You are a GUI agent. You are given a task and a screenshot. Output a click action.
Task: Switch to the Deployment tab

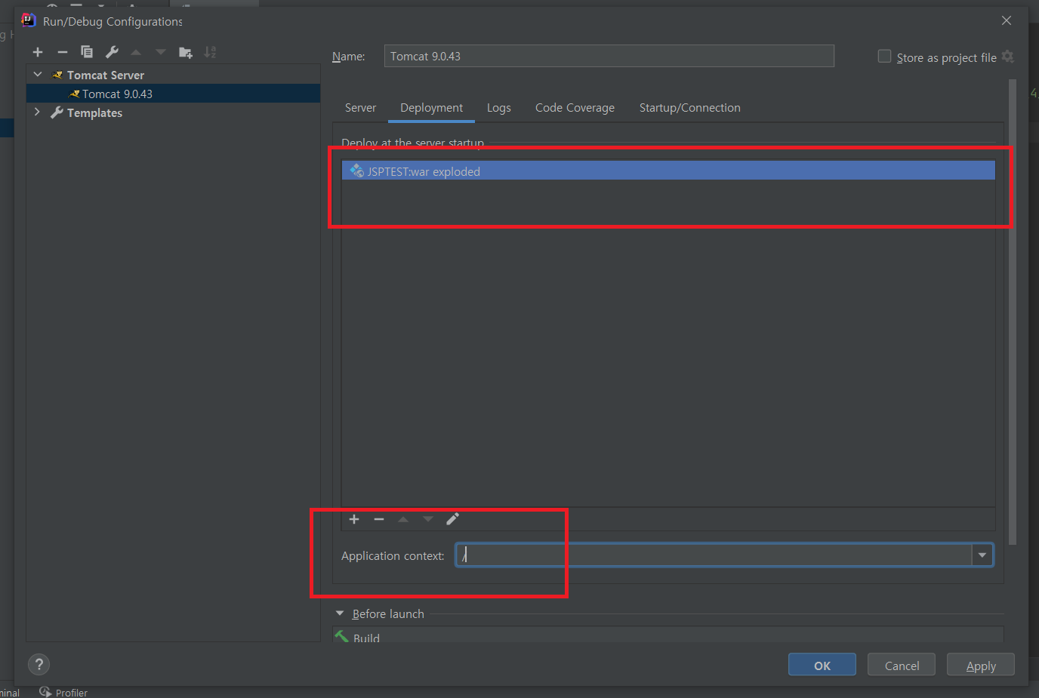(x=432, y=108)
